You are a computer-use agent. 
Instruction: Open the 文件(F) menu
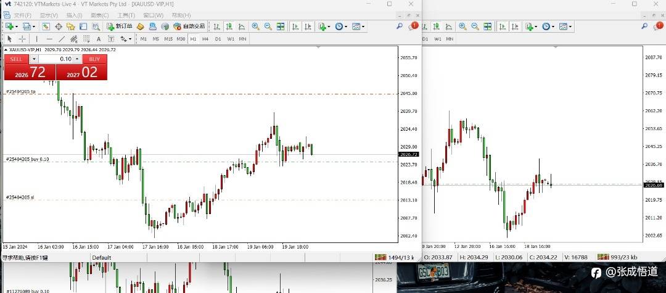pyautogui.click(x=23, y=15)
